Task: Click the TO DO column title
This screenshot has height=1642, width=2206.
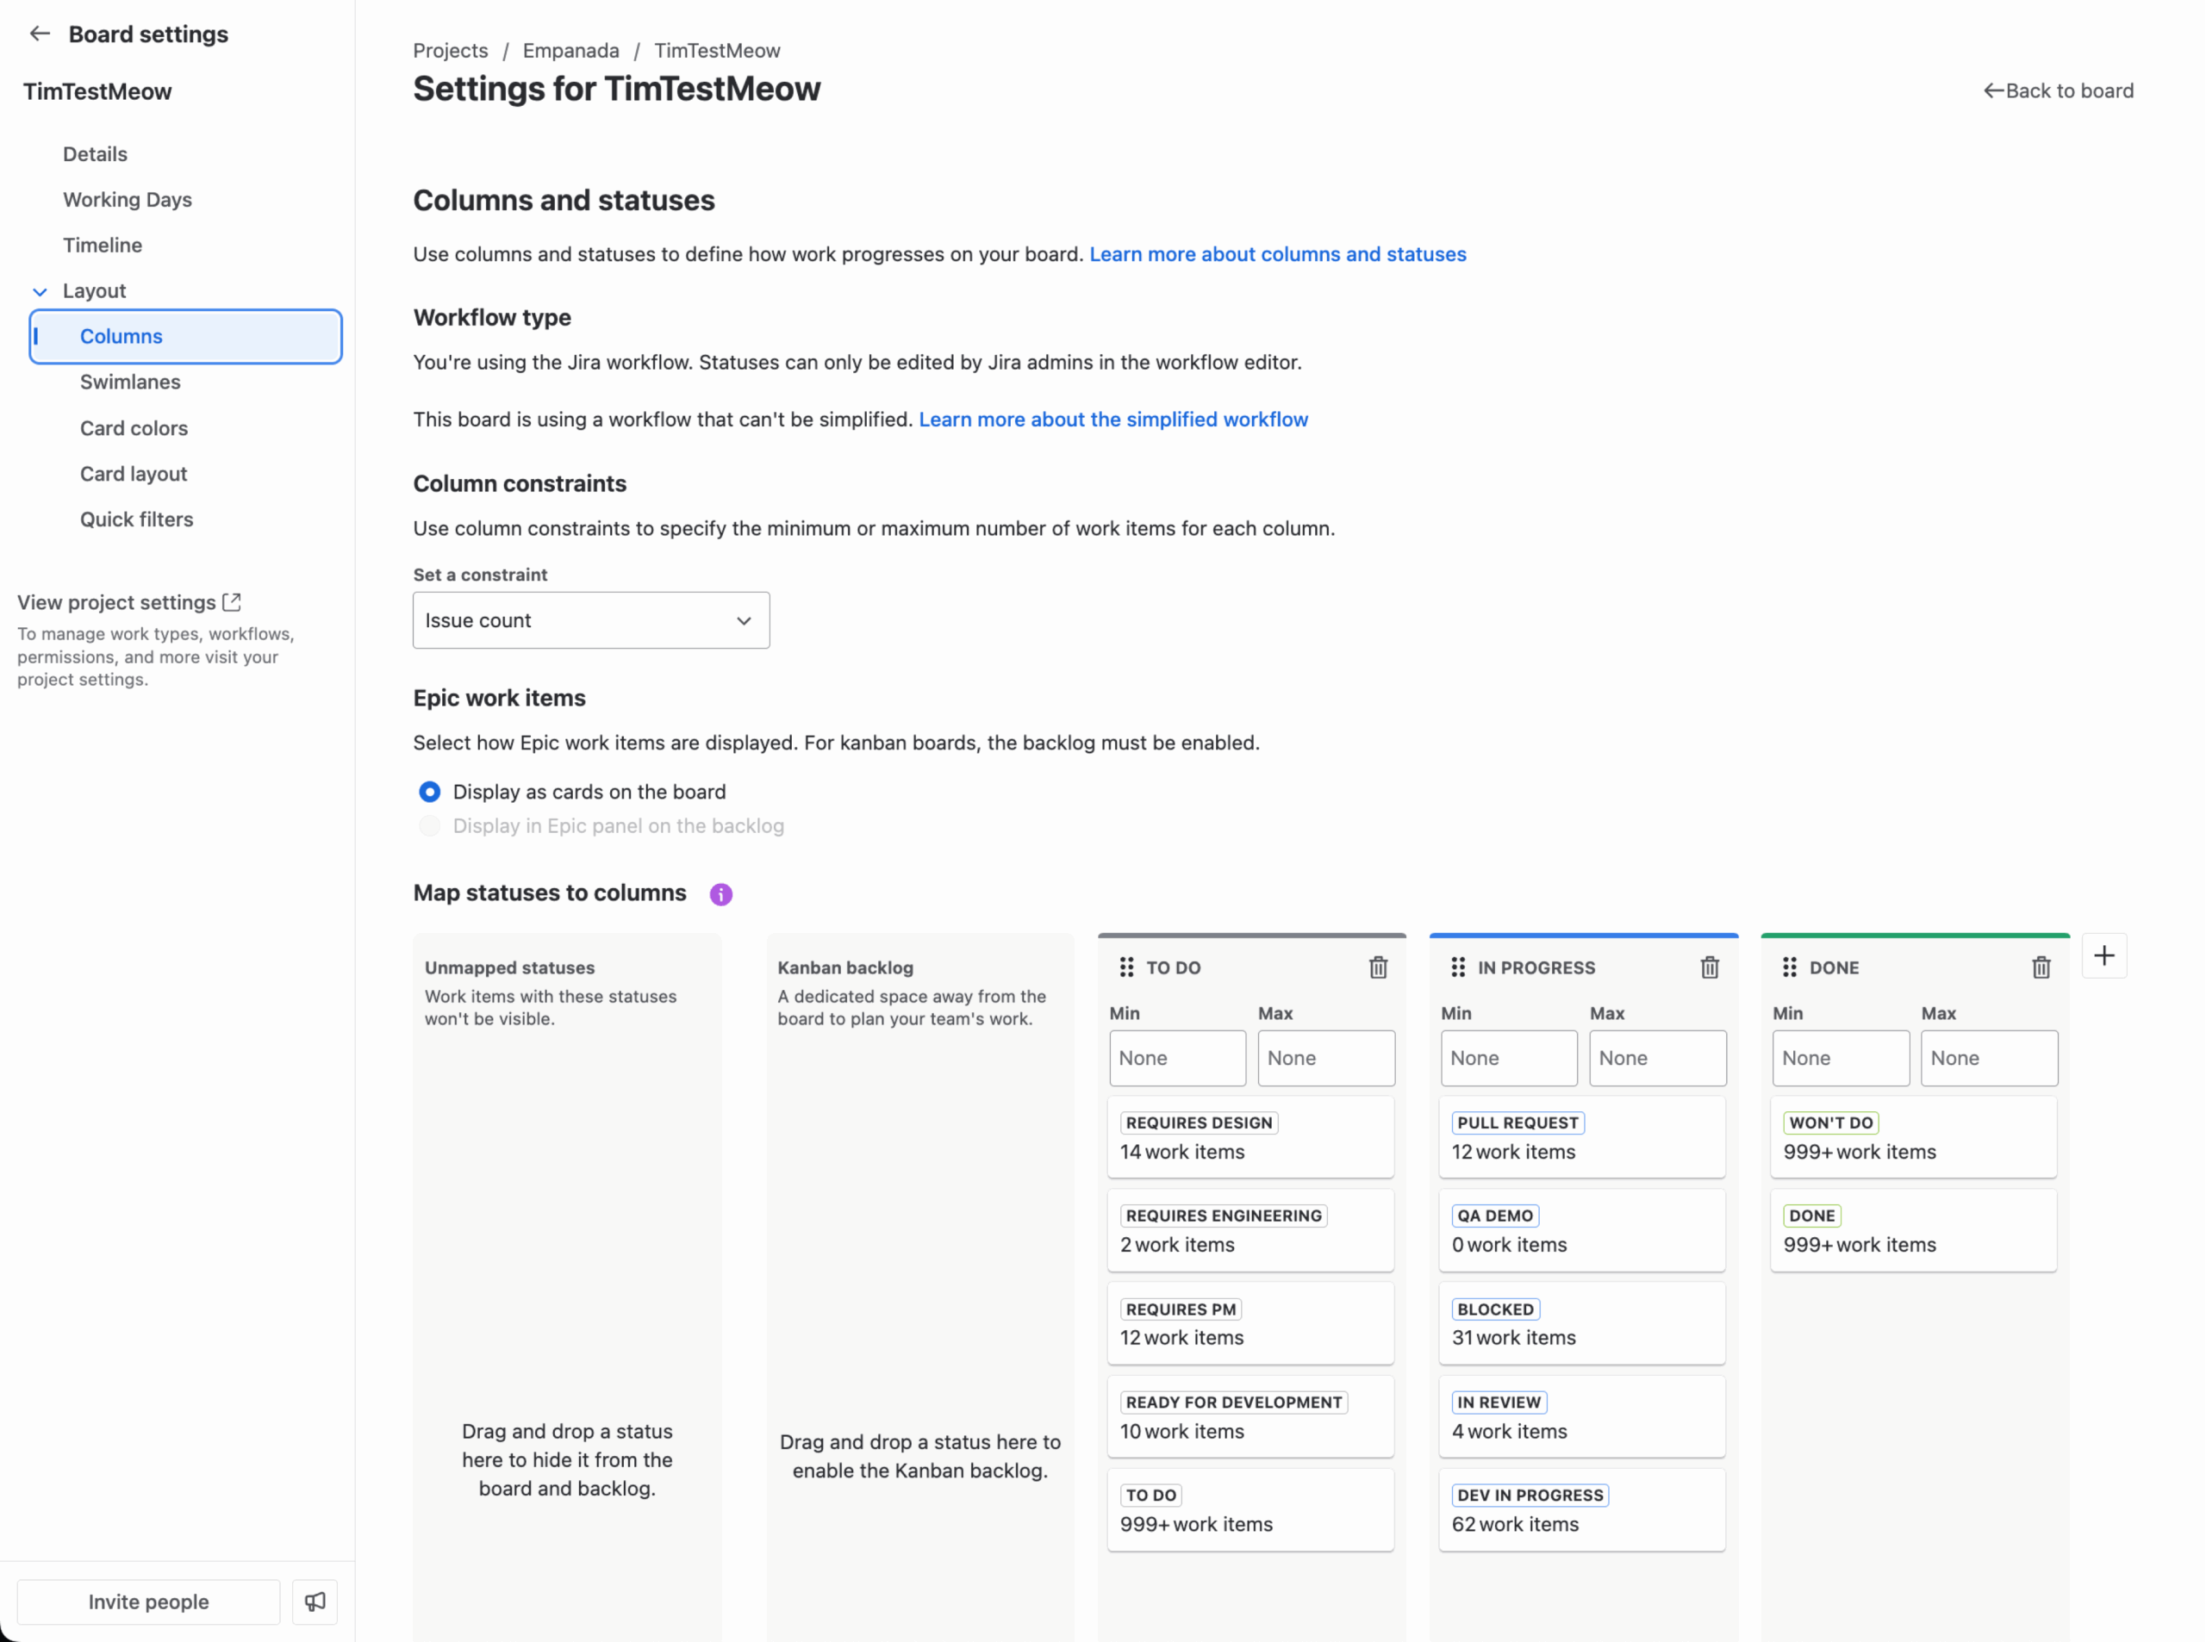Action: tap(1173, 968)
